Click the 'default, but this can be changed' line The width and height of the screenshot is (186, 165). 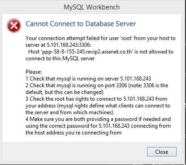(x=65, y=92)
